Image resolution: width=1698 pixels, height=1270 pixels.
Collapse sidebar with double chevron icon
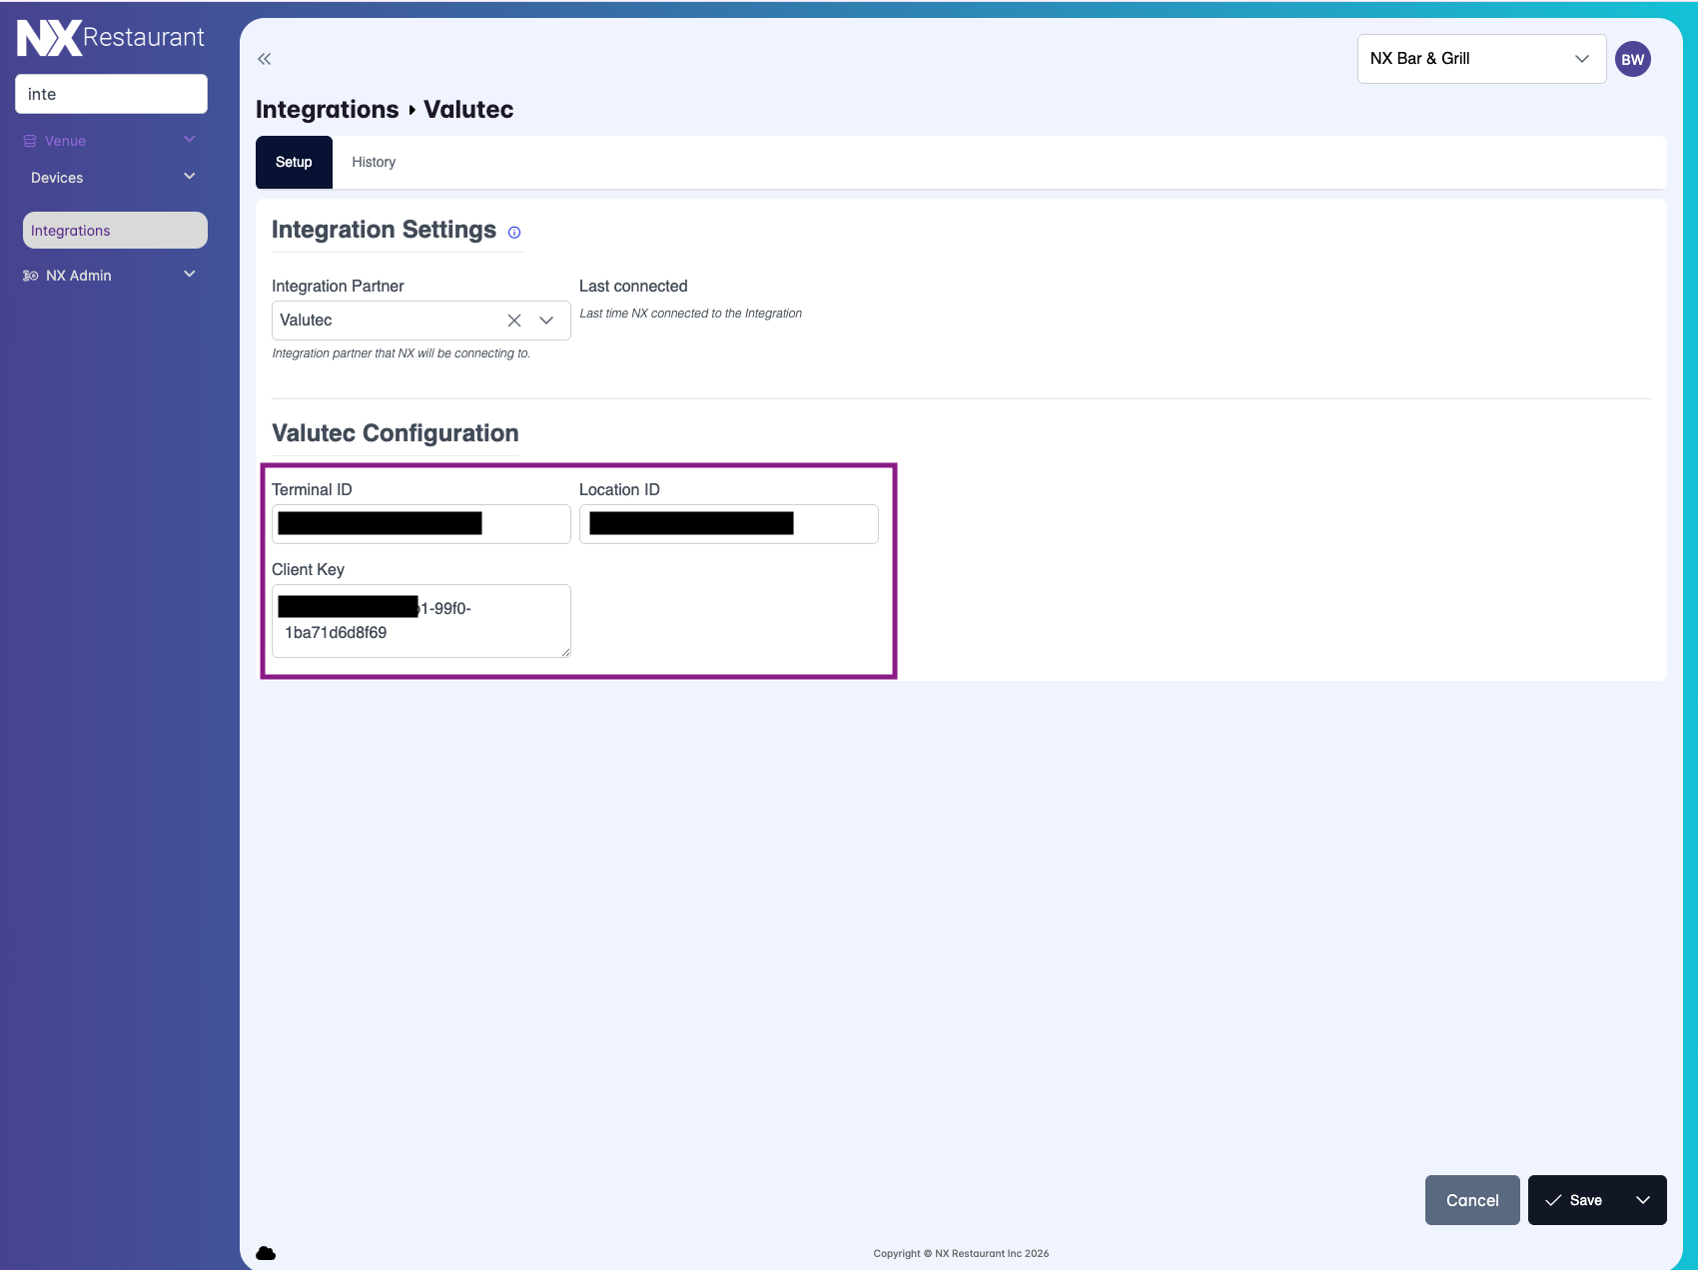264,59
